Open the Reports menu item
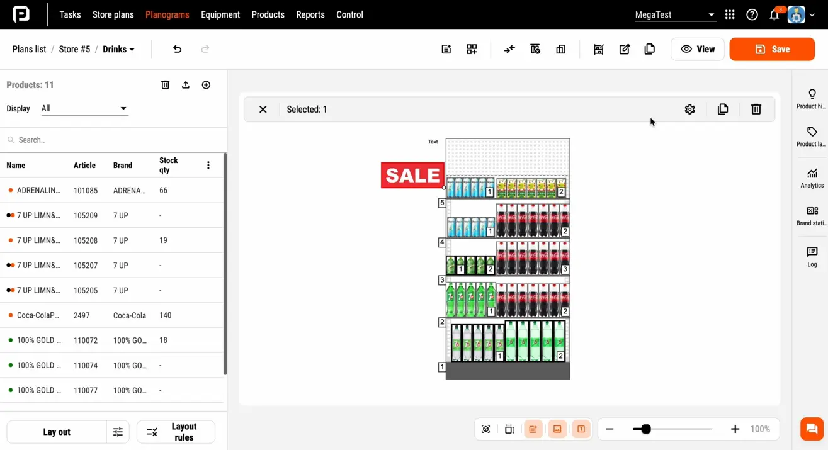Image resolution: width=828 pixels, height=450 pixels. pos(310,14)
